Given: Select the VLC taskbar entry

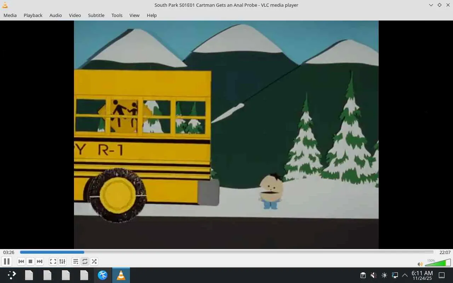Looking at the screenshot, I should (121, 275).
